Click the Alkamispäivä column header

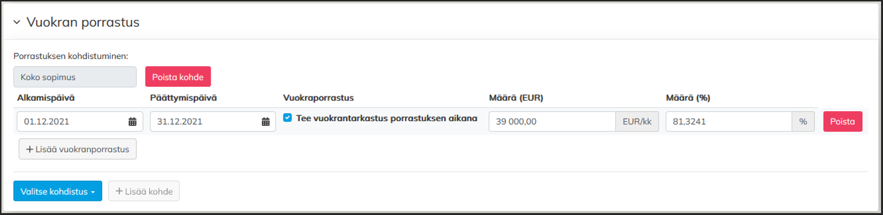pyautogui.click(x=46, y=98)
